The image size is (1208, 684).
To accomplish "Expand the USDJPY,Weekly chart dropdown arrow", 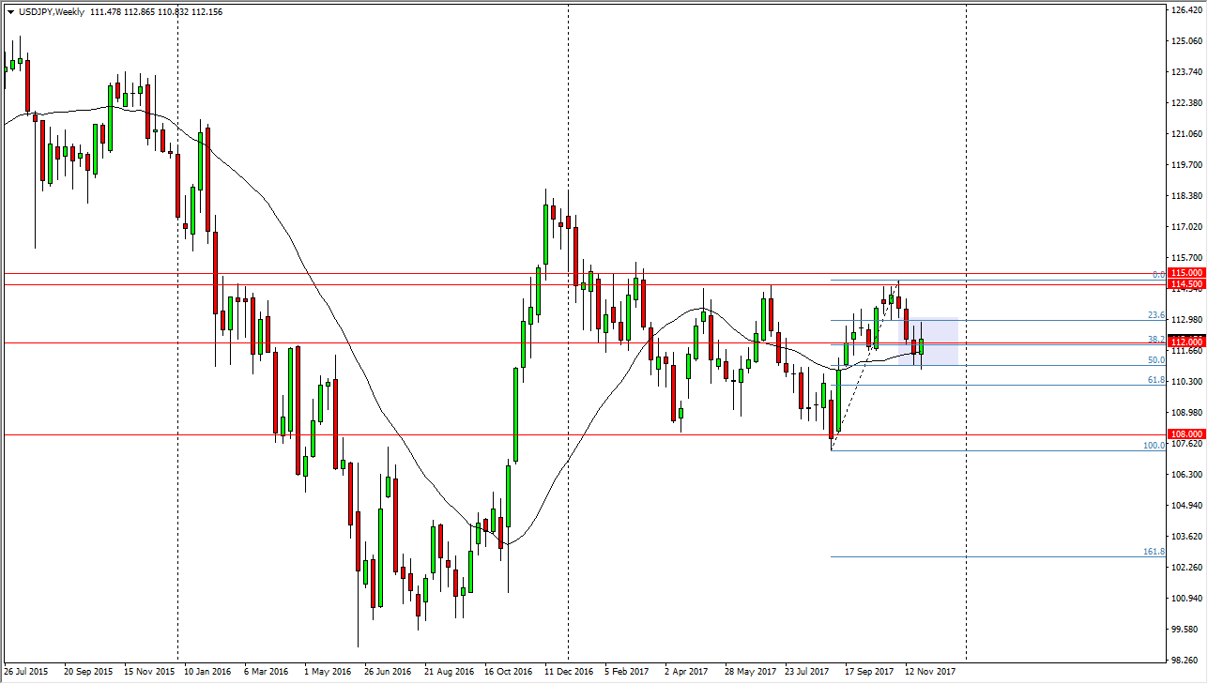I will click(9, 12).
